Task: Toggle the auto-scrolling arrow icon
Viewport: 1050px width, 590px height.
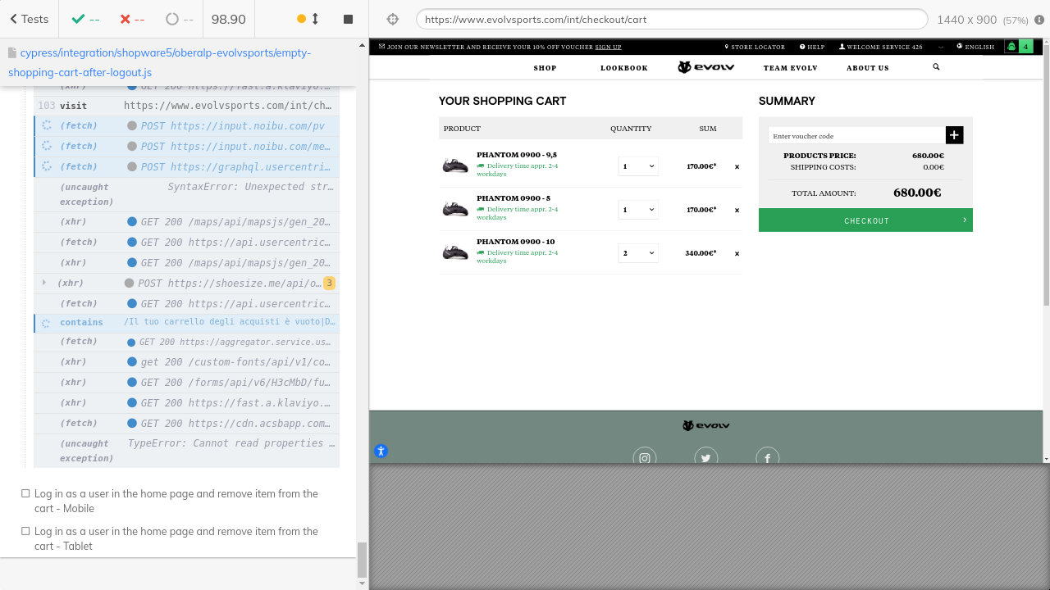Action: pos(315,19)
